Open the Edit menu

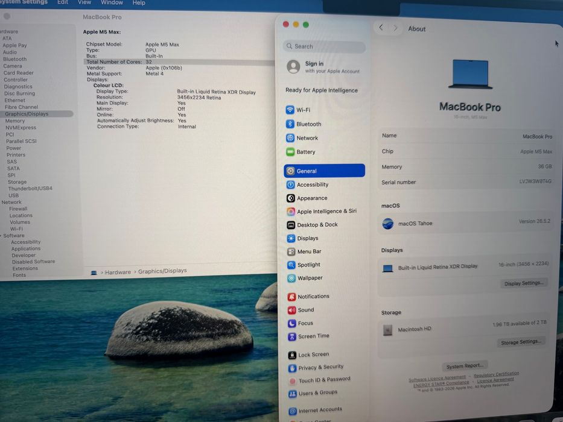63,2
